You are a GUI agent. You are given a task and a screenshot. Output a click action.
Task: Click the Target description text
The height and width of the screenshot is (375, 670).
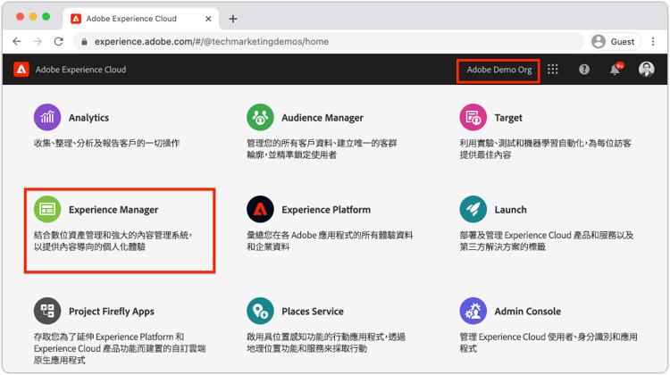(546, 148)
